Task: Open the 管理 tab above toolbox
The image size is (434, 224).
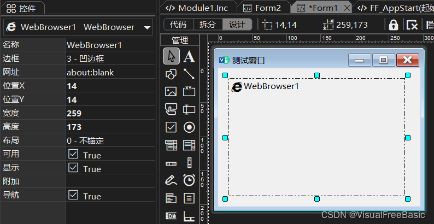Action: (x=180, y=40)
